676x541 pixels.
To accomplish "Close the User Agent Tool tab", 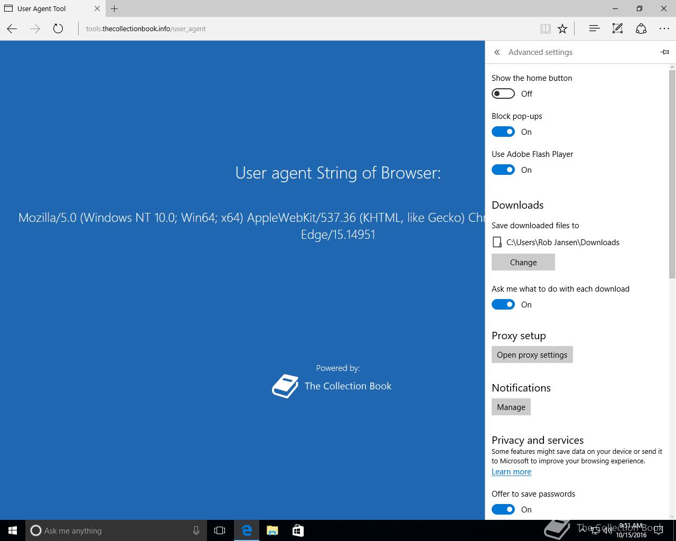I will 97,8.
